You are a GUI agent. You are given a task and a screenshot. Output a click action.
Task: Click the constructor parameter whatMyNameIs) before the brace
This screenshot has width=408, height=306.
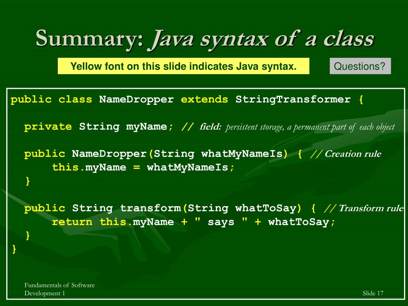click(245, 154)
